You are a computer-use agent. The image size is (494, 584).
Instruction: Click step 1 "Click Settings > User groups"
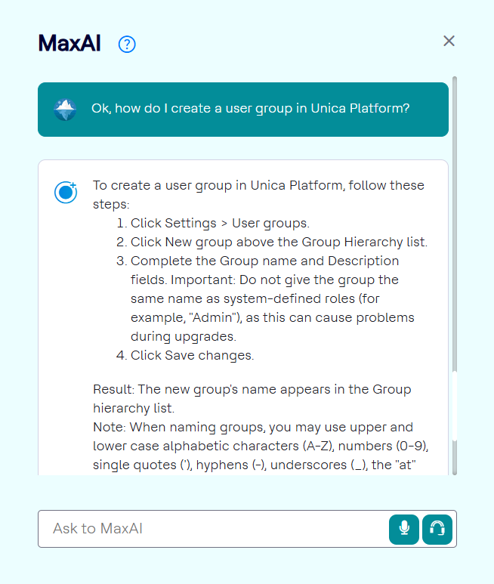click(220, 224)
